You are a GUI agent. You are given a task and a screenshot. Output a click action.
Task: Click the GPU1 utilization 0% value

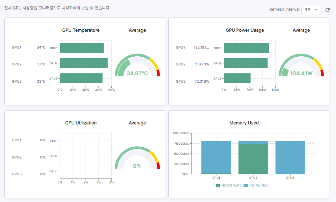click(43, 140)
